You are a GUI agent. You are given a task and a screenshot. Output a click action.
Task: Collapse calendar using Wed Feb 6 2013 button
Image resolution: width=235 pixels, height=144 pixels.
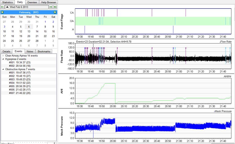27,7
